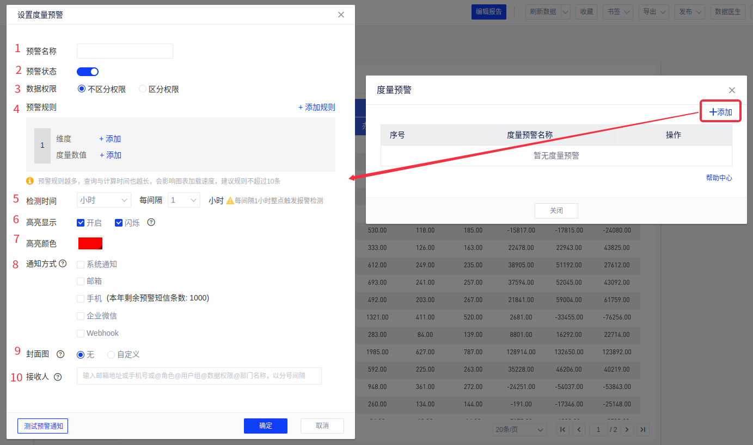Toggle the 预警状态 switch
The image size is (753, 445).
(x=88, y=72)
